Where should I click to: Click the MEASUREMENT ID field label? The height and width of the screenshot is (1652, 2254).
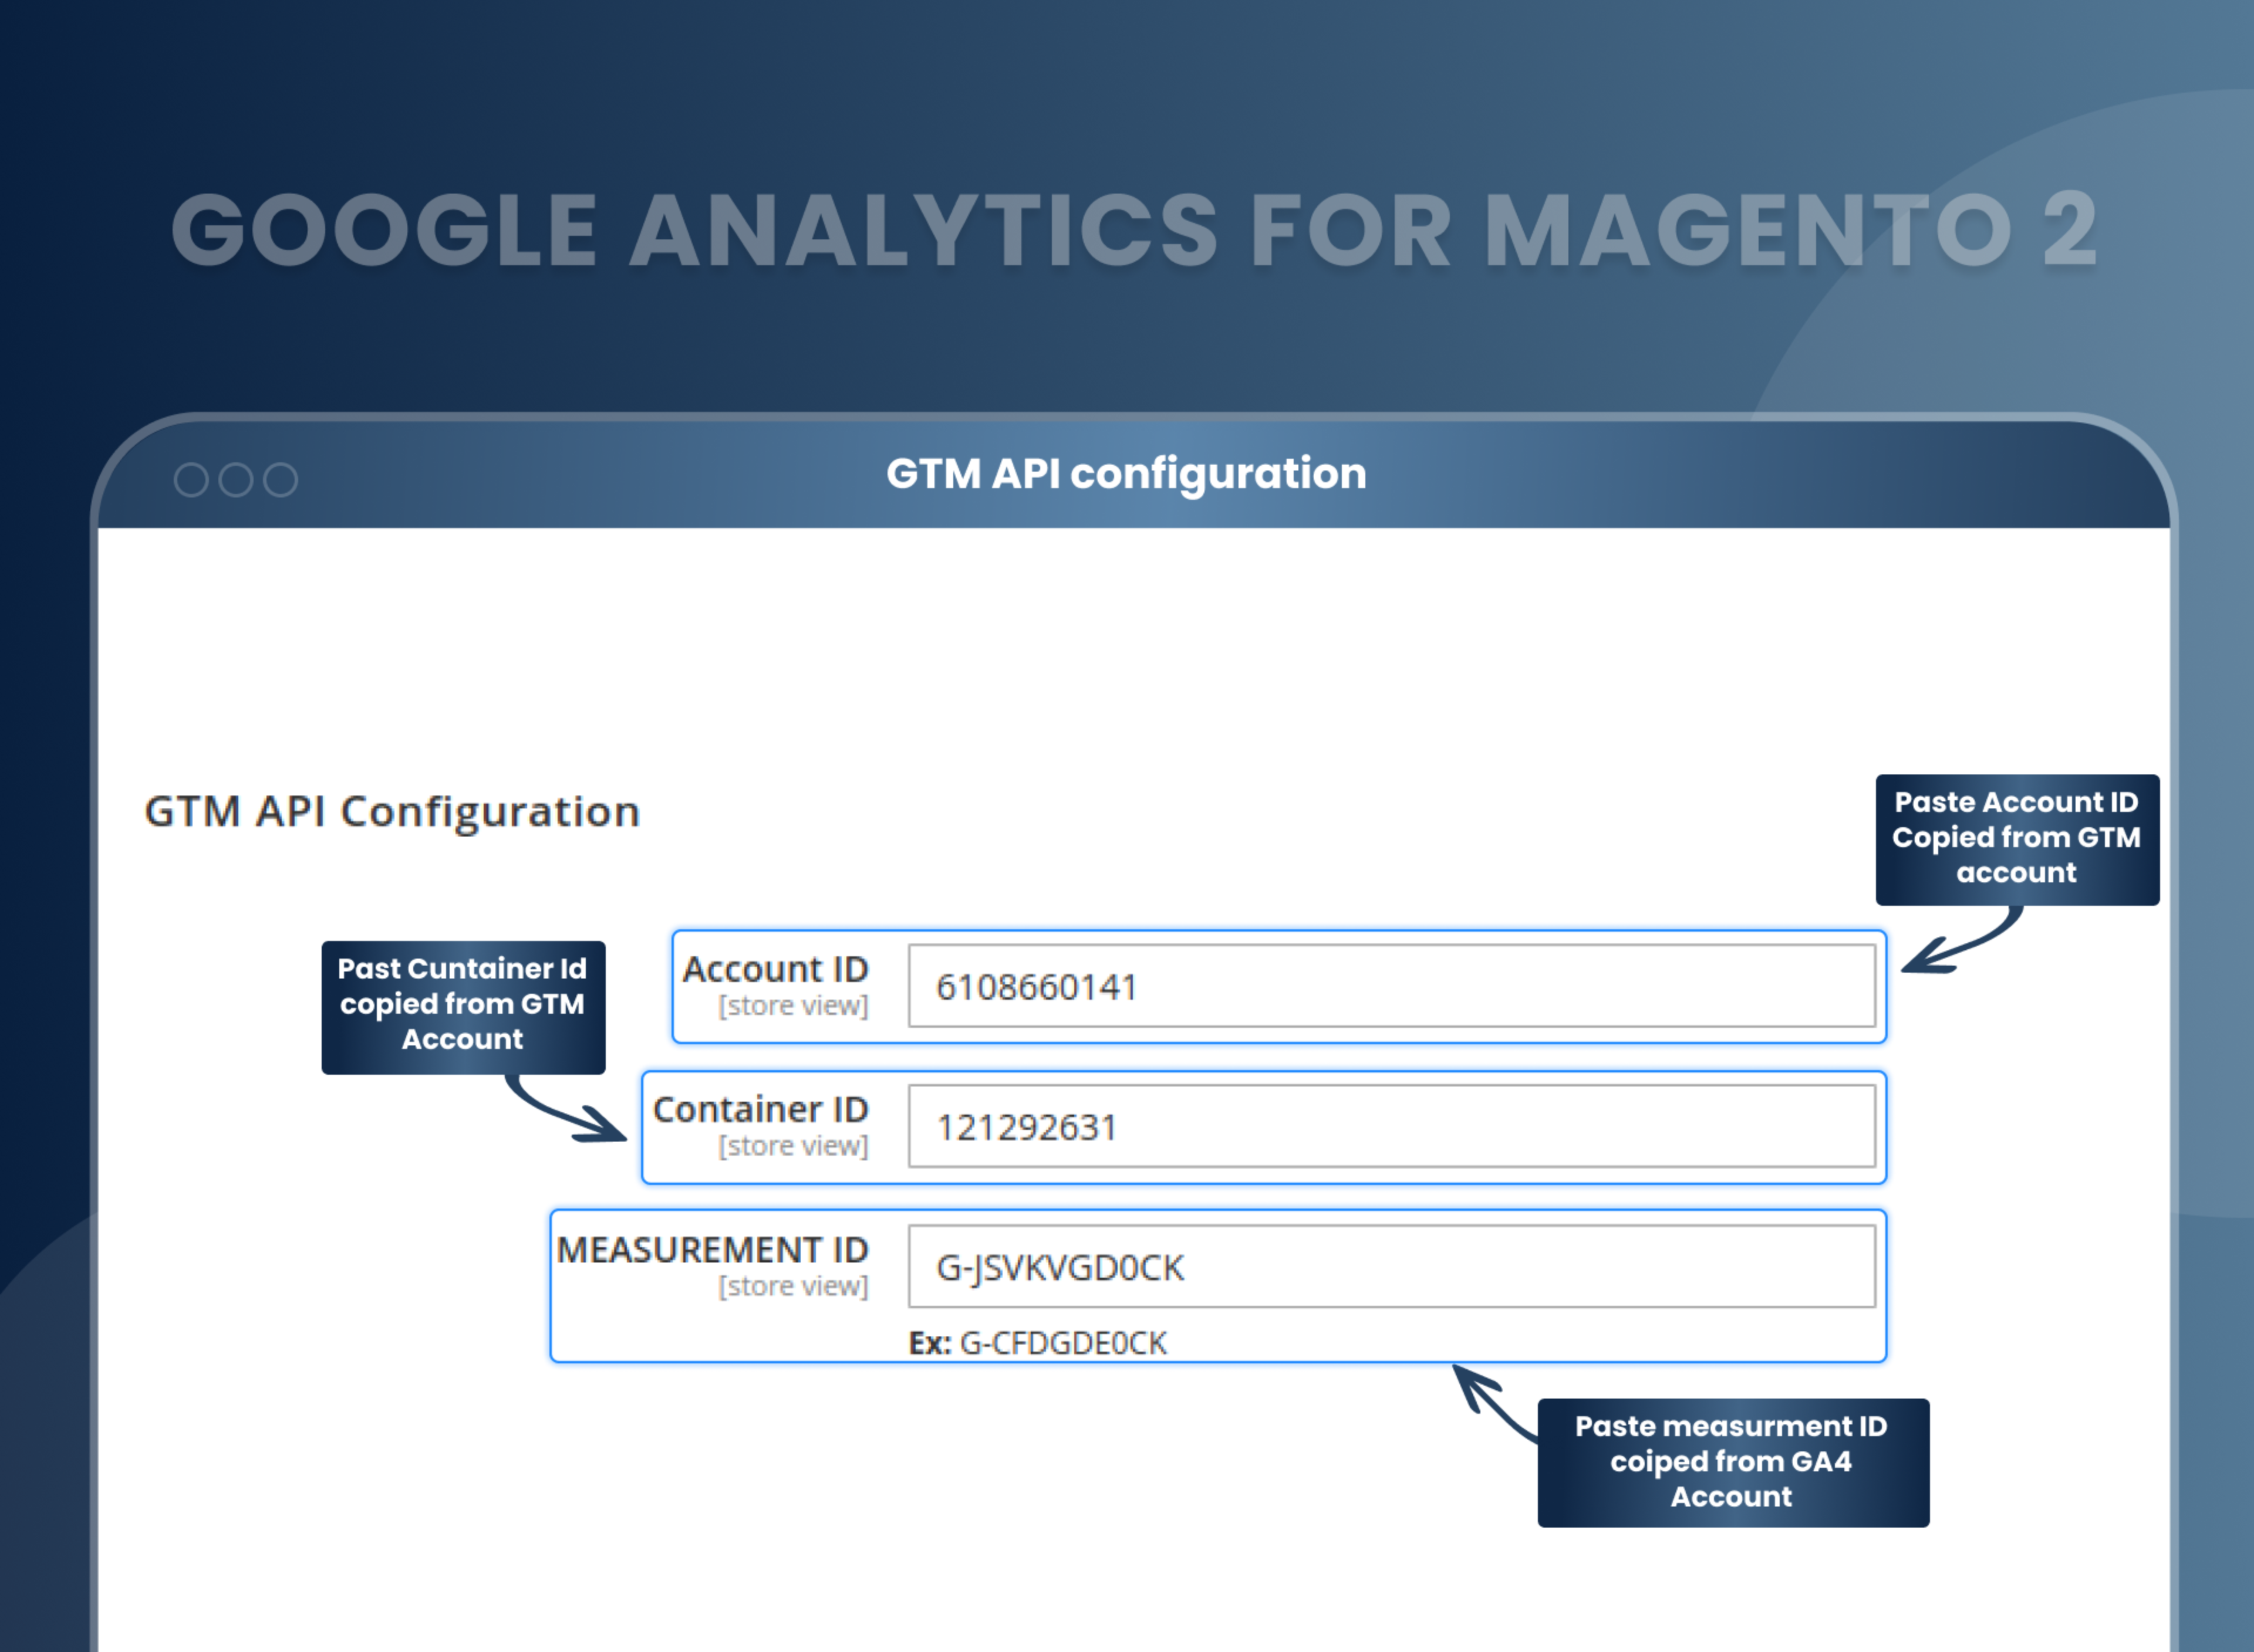coord(713,1249)
